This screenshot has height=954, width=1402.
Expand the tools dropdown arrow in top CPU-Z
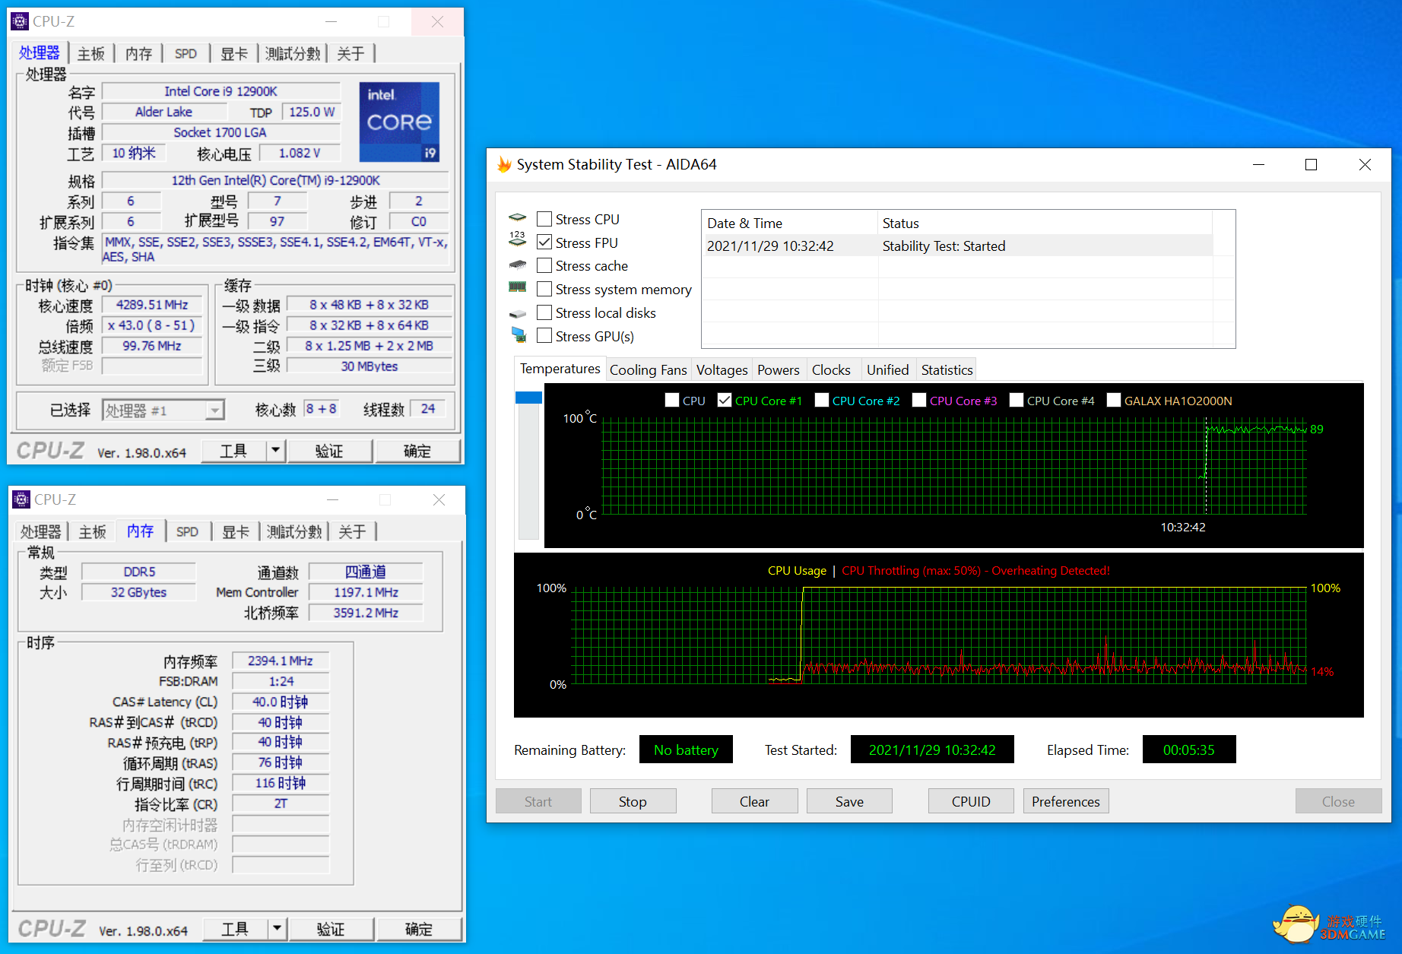click(275, 451)
